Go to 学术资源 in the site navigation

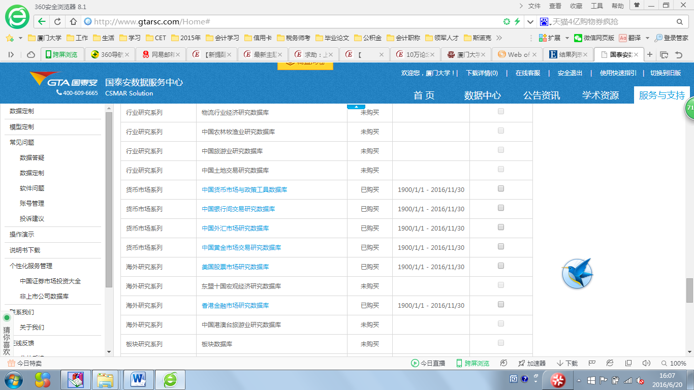[x=601, y=95]
